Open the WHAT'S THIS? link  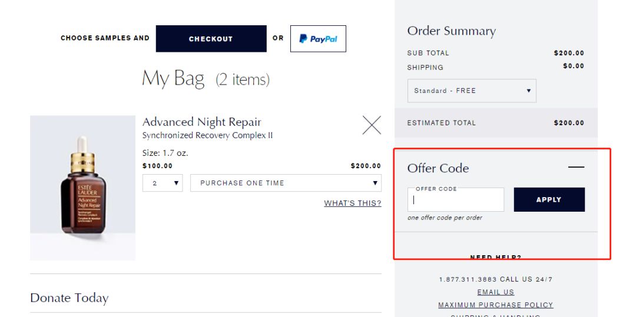coord(352,203)
